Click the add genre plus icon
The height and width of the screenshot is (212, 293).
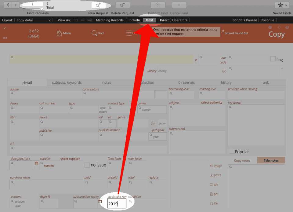[153, 123]
